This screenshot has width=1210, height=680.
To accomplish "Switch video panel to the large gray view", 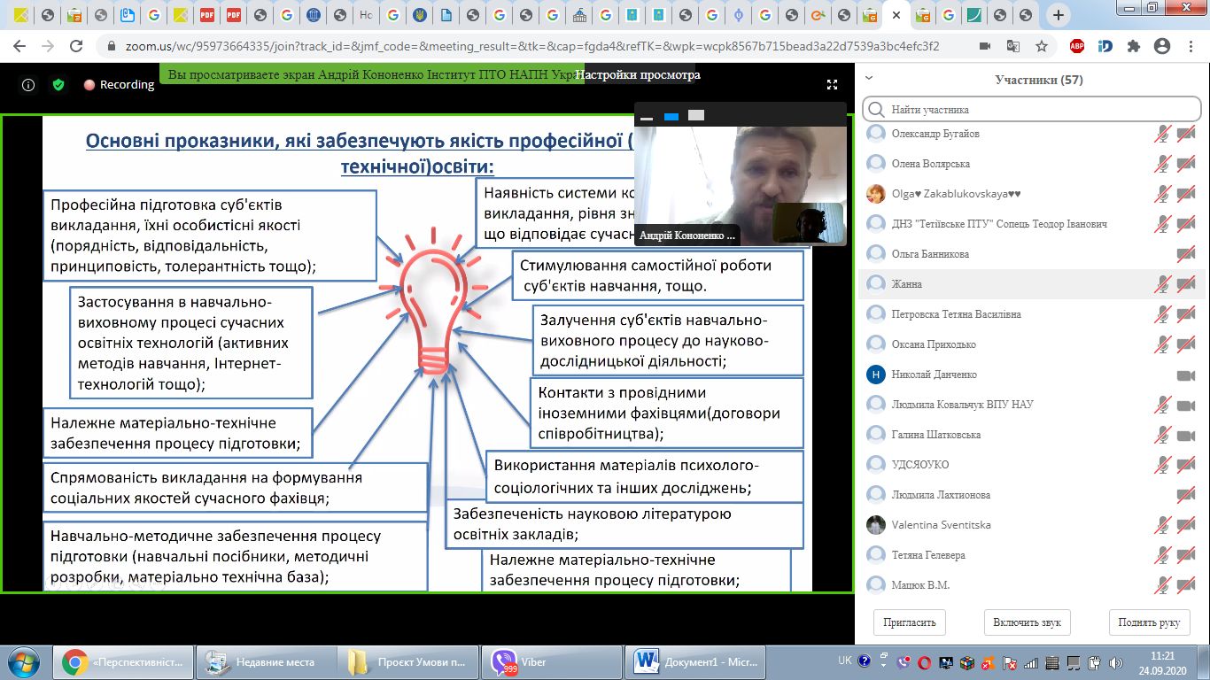I will pyautogui.click(x=696, y=115).
